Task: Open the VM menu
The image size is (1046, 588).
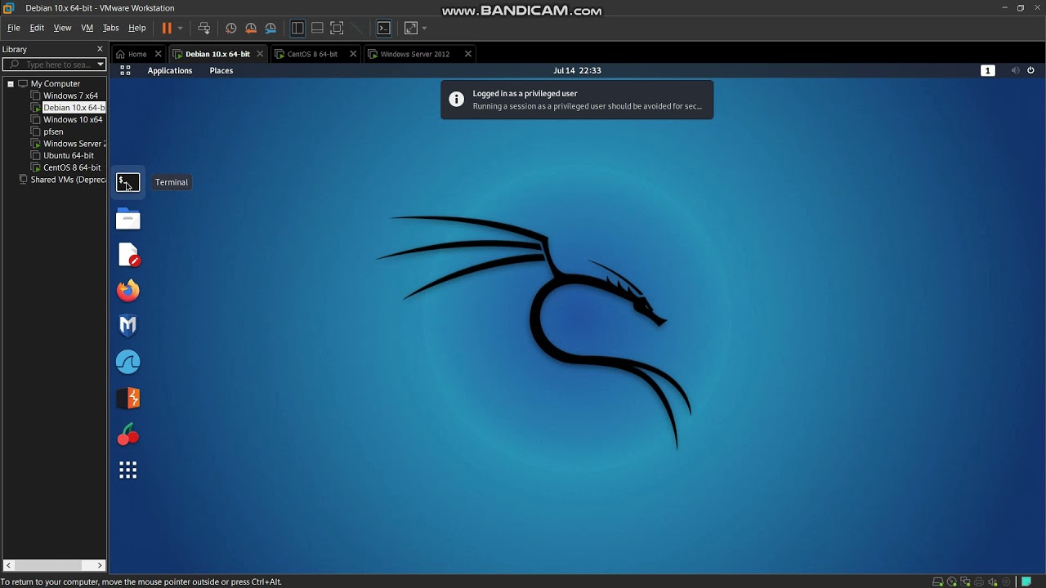Action: (x=87, y=28)
